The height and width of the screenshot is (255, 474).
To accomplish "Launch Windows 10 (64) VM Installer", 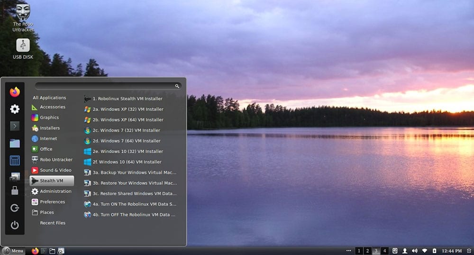I will click(127, 162).
